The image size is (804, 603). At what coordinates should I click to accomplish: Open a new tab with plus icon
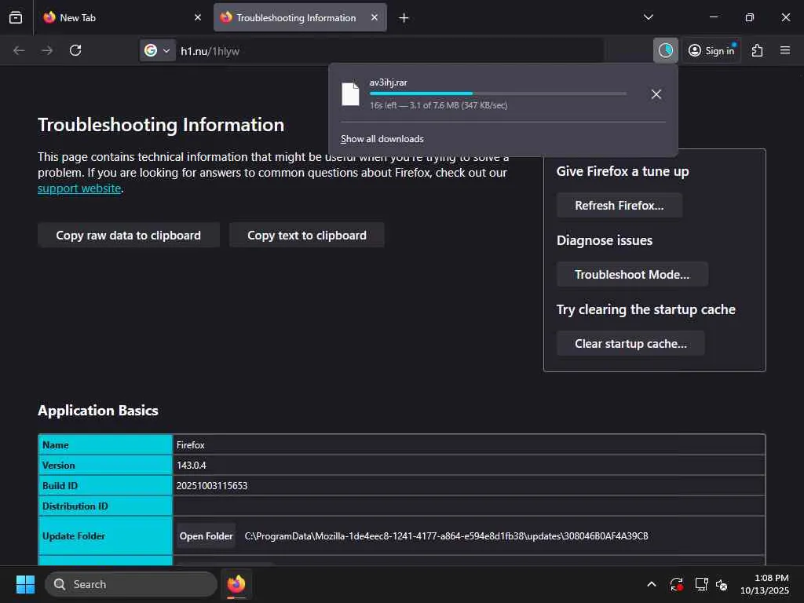(404, 18)
